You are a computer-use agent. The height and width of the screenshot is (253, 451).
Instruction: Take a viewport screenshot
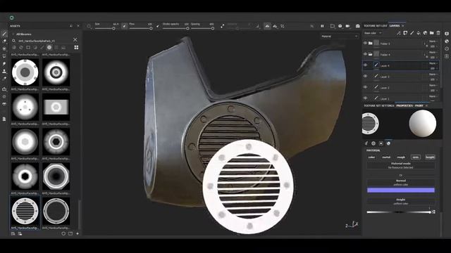tap(357, 26)
